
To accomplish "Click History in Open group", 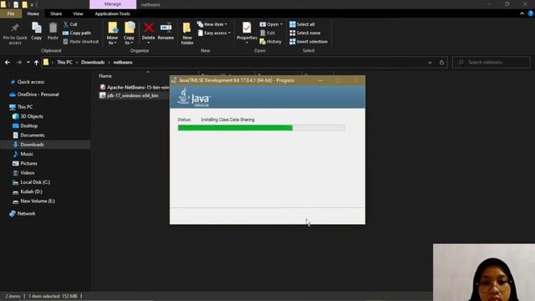I will 271,42.
